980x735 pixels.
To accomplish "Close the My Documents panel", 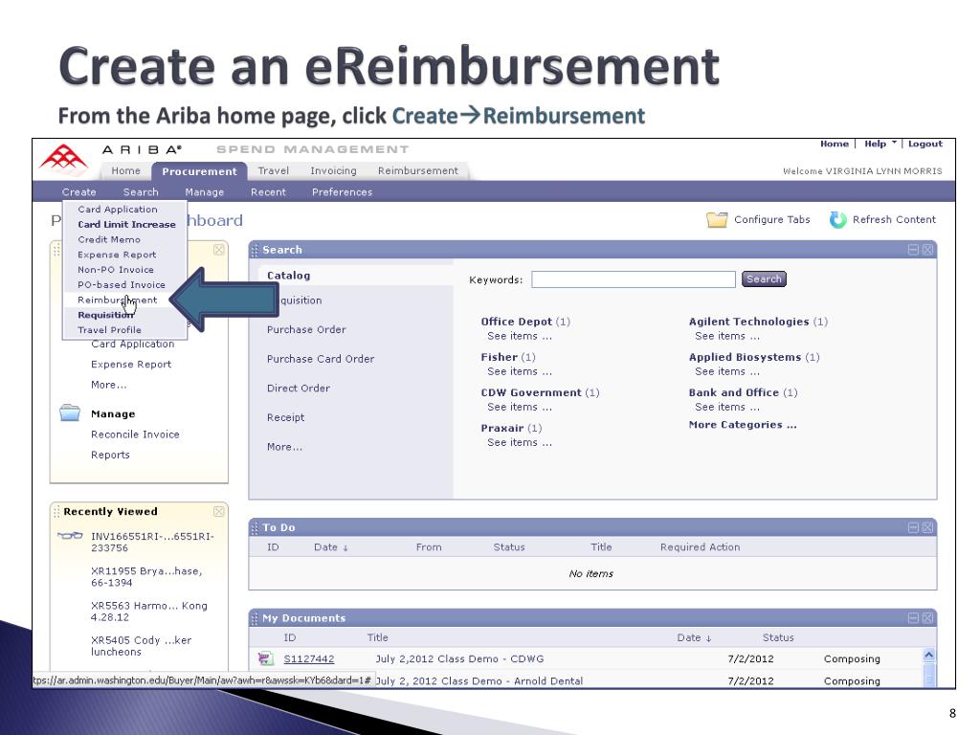I will click(x=927, y=618).
